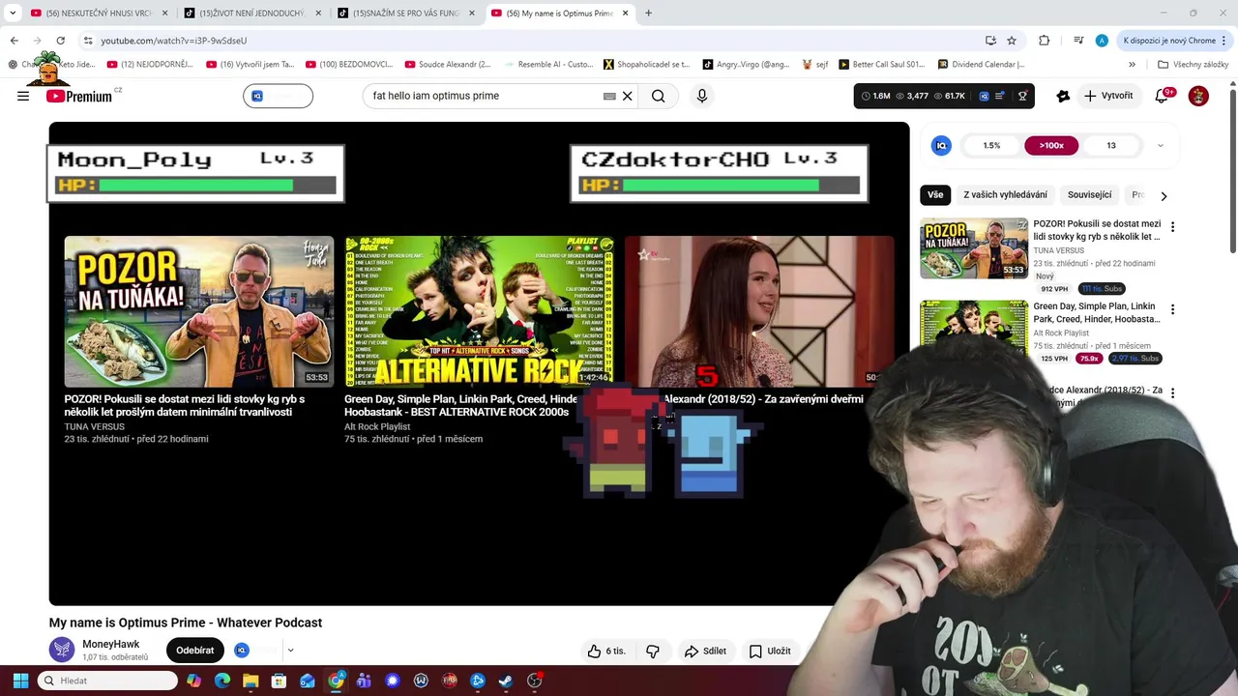Select the Související filter chip
1238x696 pixels.
(x=1089, y=194)
